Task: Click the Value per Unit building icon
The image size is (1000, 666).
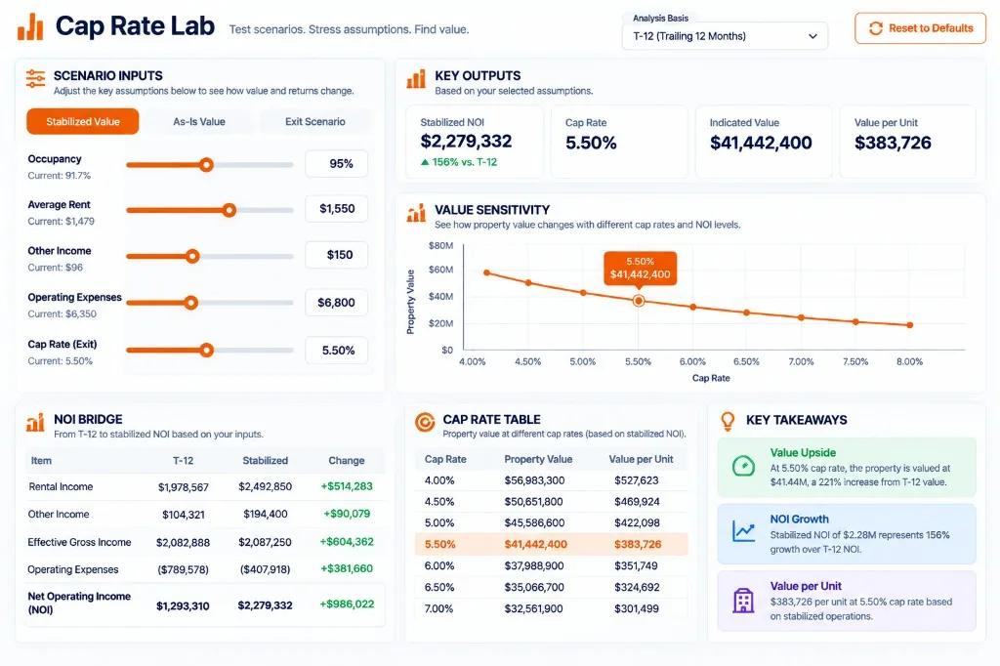Action: 743,601
